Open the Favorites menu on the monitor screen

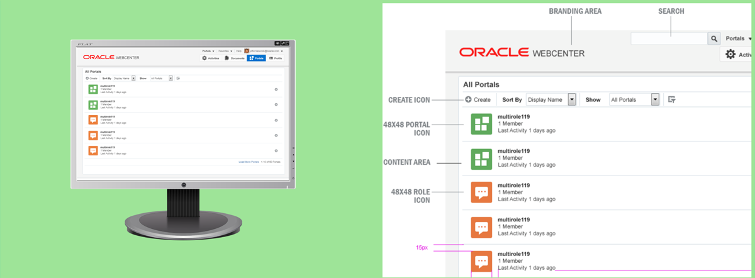point(225,50)
